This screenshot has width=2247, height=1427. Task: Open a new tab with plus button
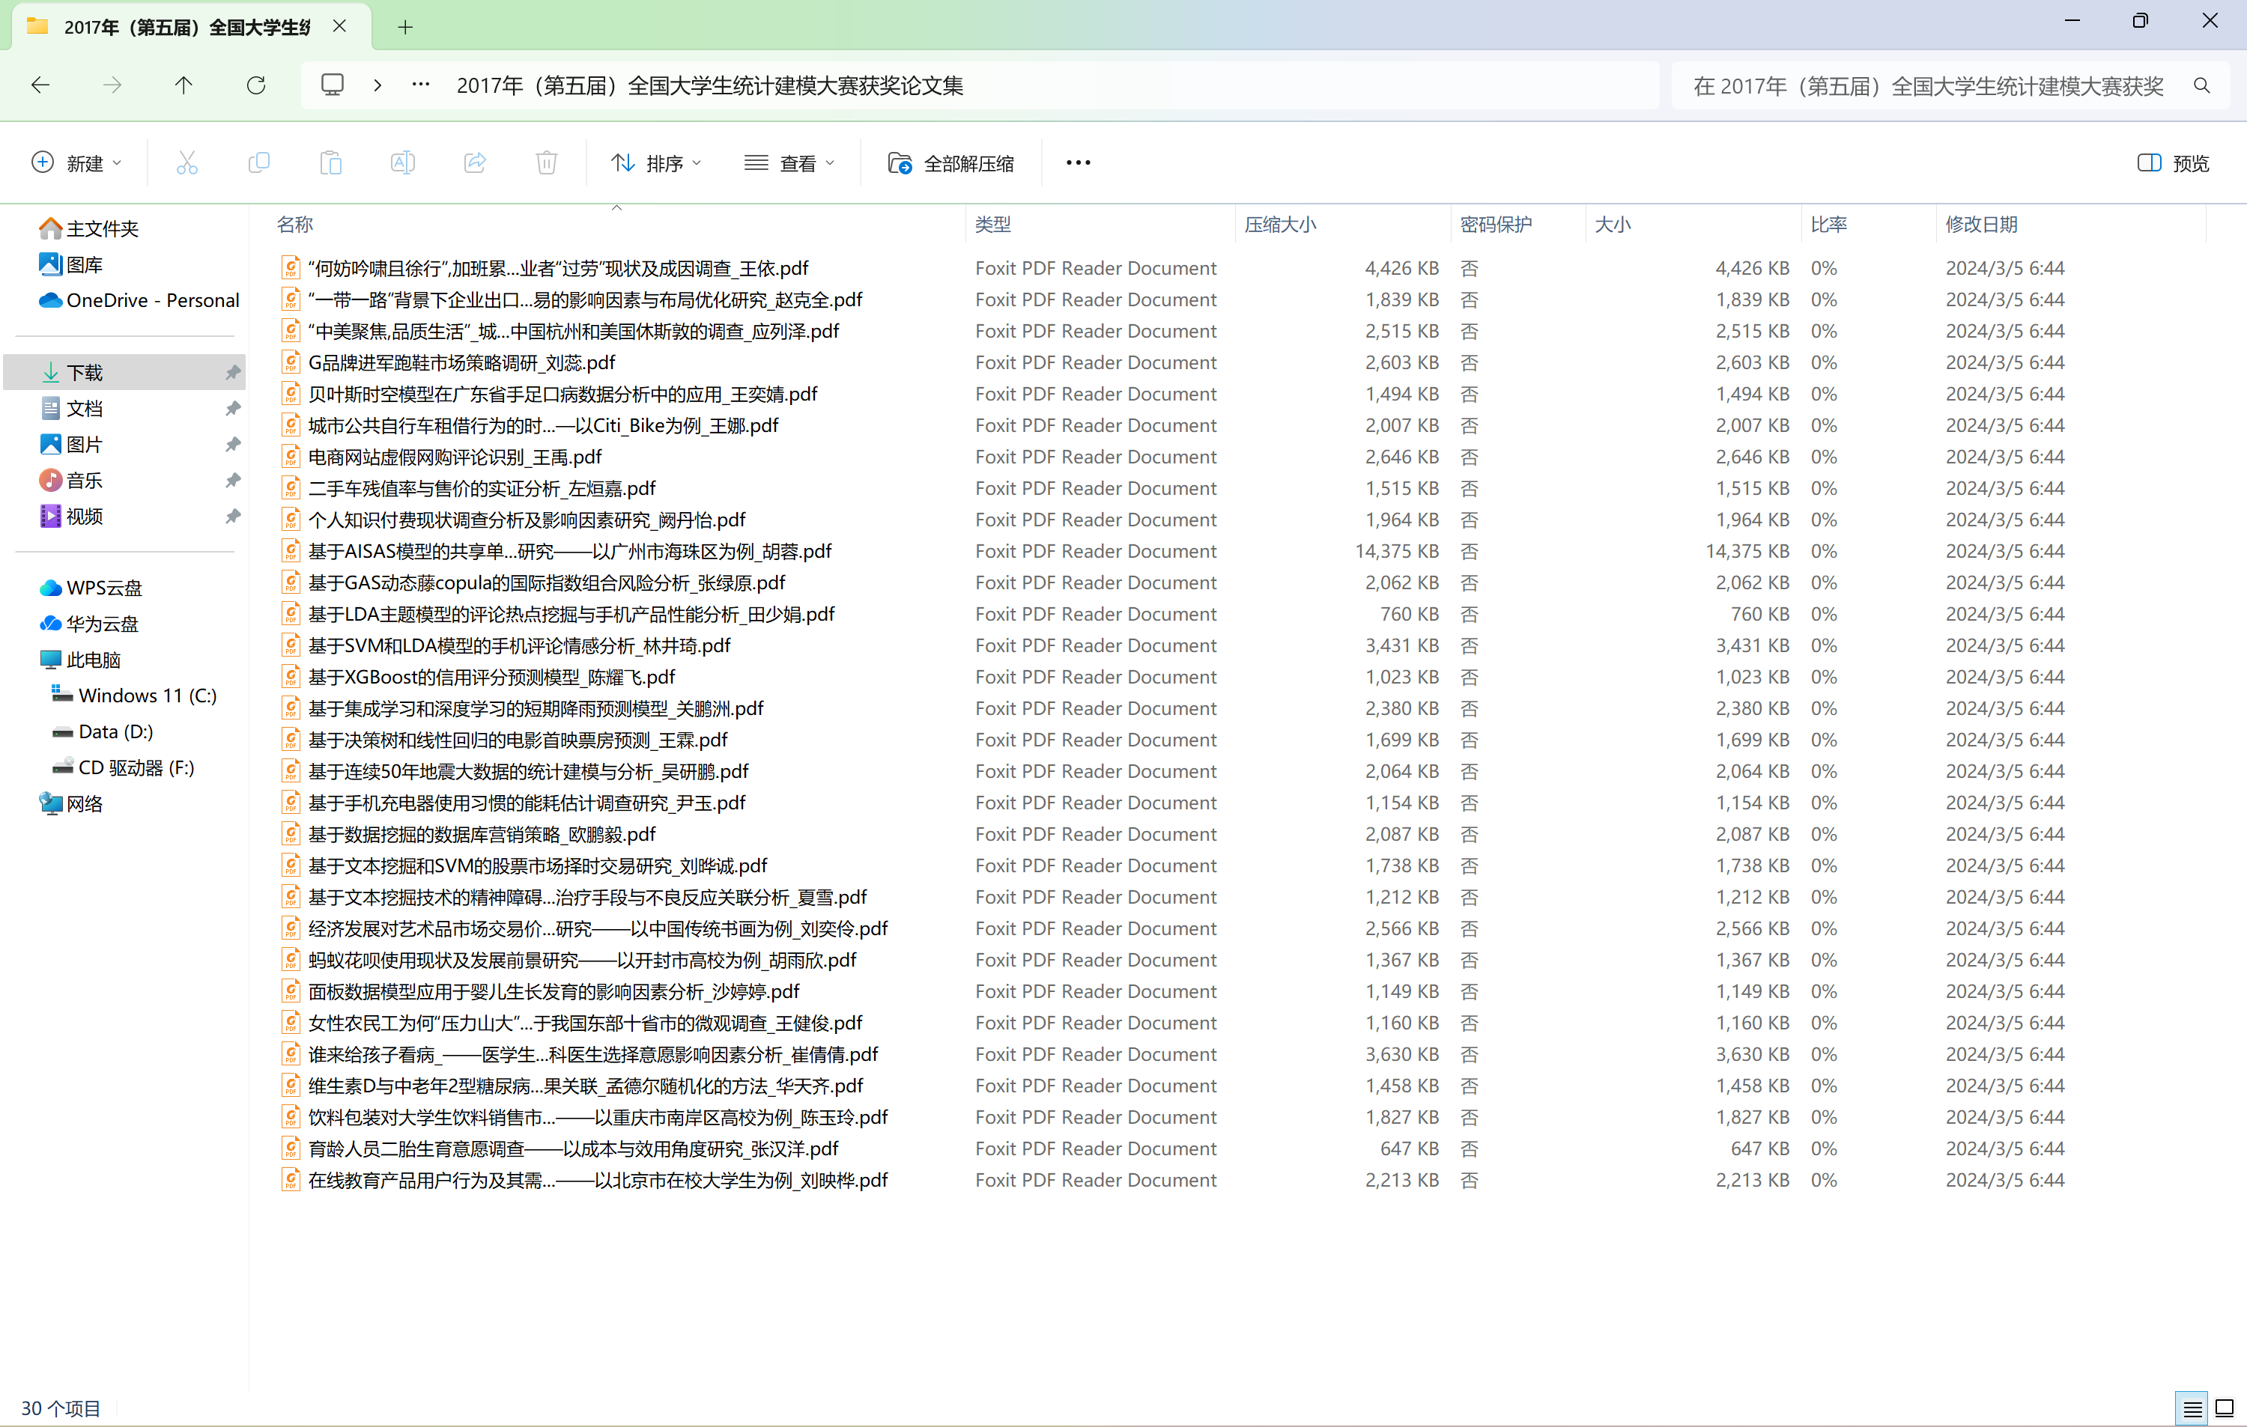(x=405, y=27)
